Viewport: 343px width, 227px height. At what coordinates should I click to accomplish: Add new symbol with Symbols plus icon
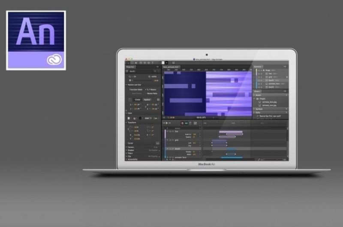click(286, 109)
